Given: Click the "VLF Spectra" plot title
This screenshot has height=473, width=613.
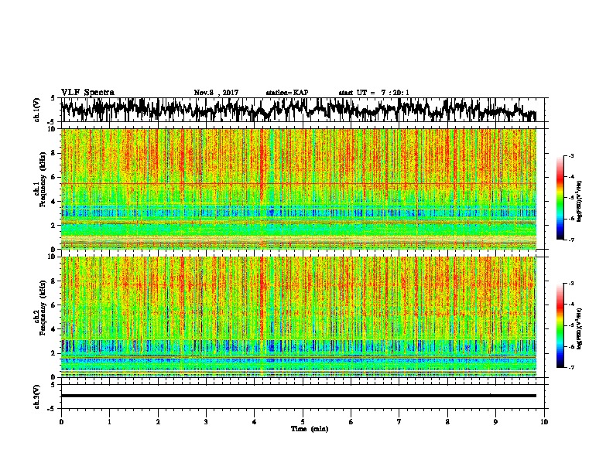Looking at the screenshot, I should 87,93.
